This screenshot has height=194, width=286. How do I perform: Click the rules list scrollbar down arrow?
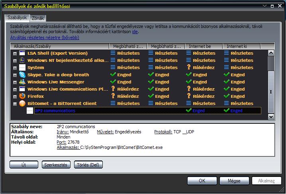pyautogui.click(x=271, y=117)
